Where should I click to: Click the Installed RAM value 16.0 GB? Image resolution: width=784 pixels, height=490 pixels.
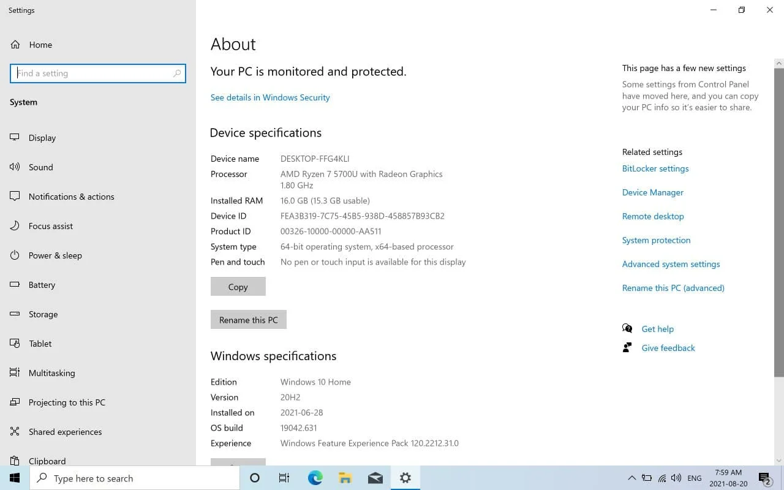(325, 201)
